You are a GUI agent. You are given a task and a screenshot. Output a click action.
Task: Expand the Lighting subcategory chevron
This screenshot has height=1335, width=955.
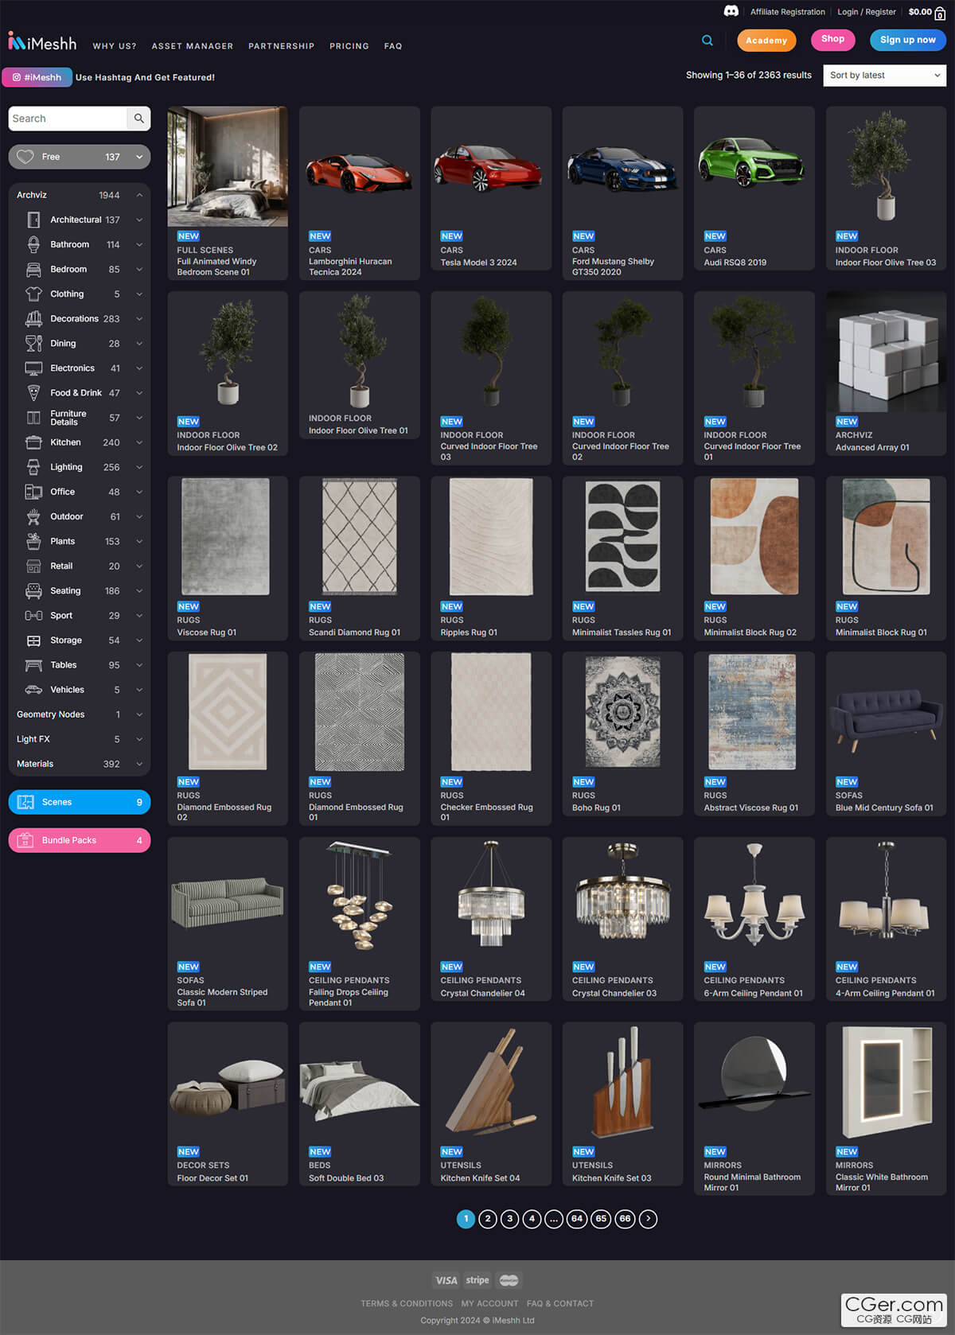[139, 467]
